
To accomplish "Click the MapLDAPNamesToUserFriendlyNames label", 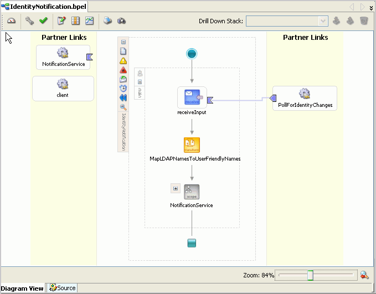I will pos(195,158).
